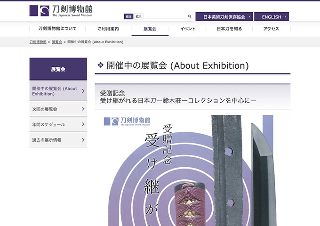Follow the 刀剣博物館 breadcrumb link
The width and height of the screenshot is (320, 226).
click(38, 42)
